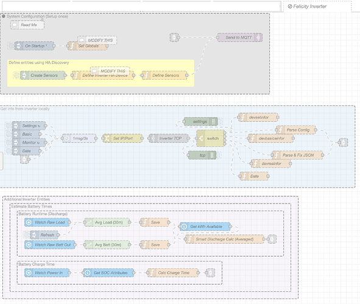Select the Avg Batt (30m) node
Screen dimensions: 360x304
tap(107, 245)
